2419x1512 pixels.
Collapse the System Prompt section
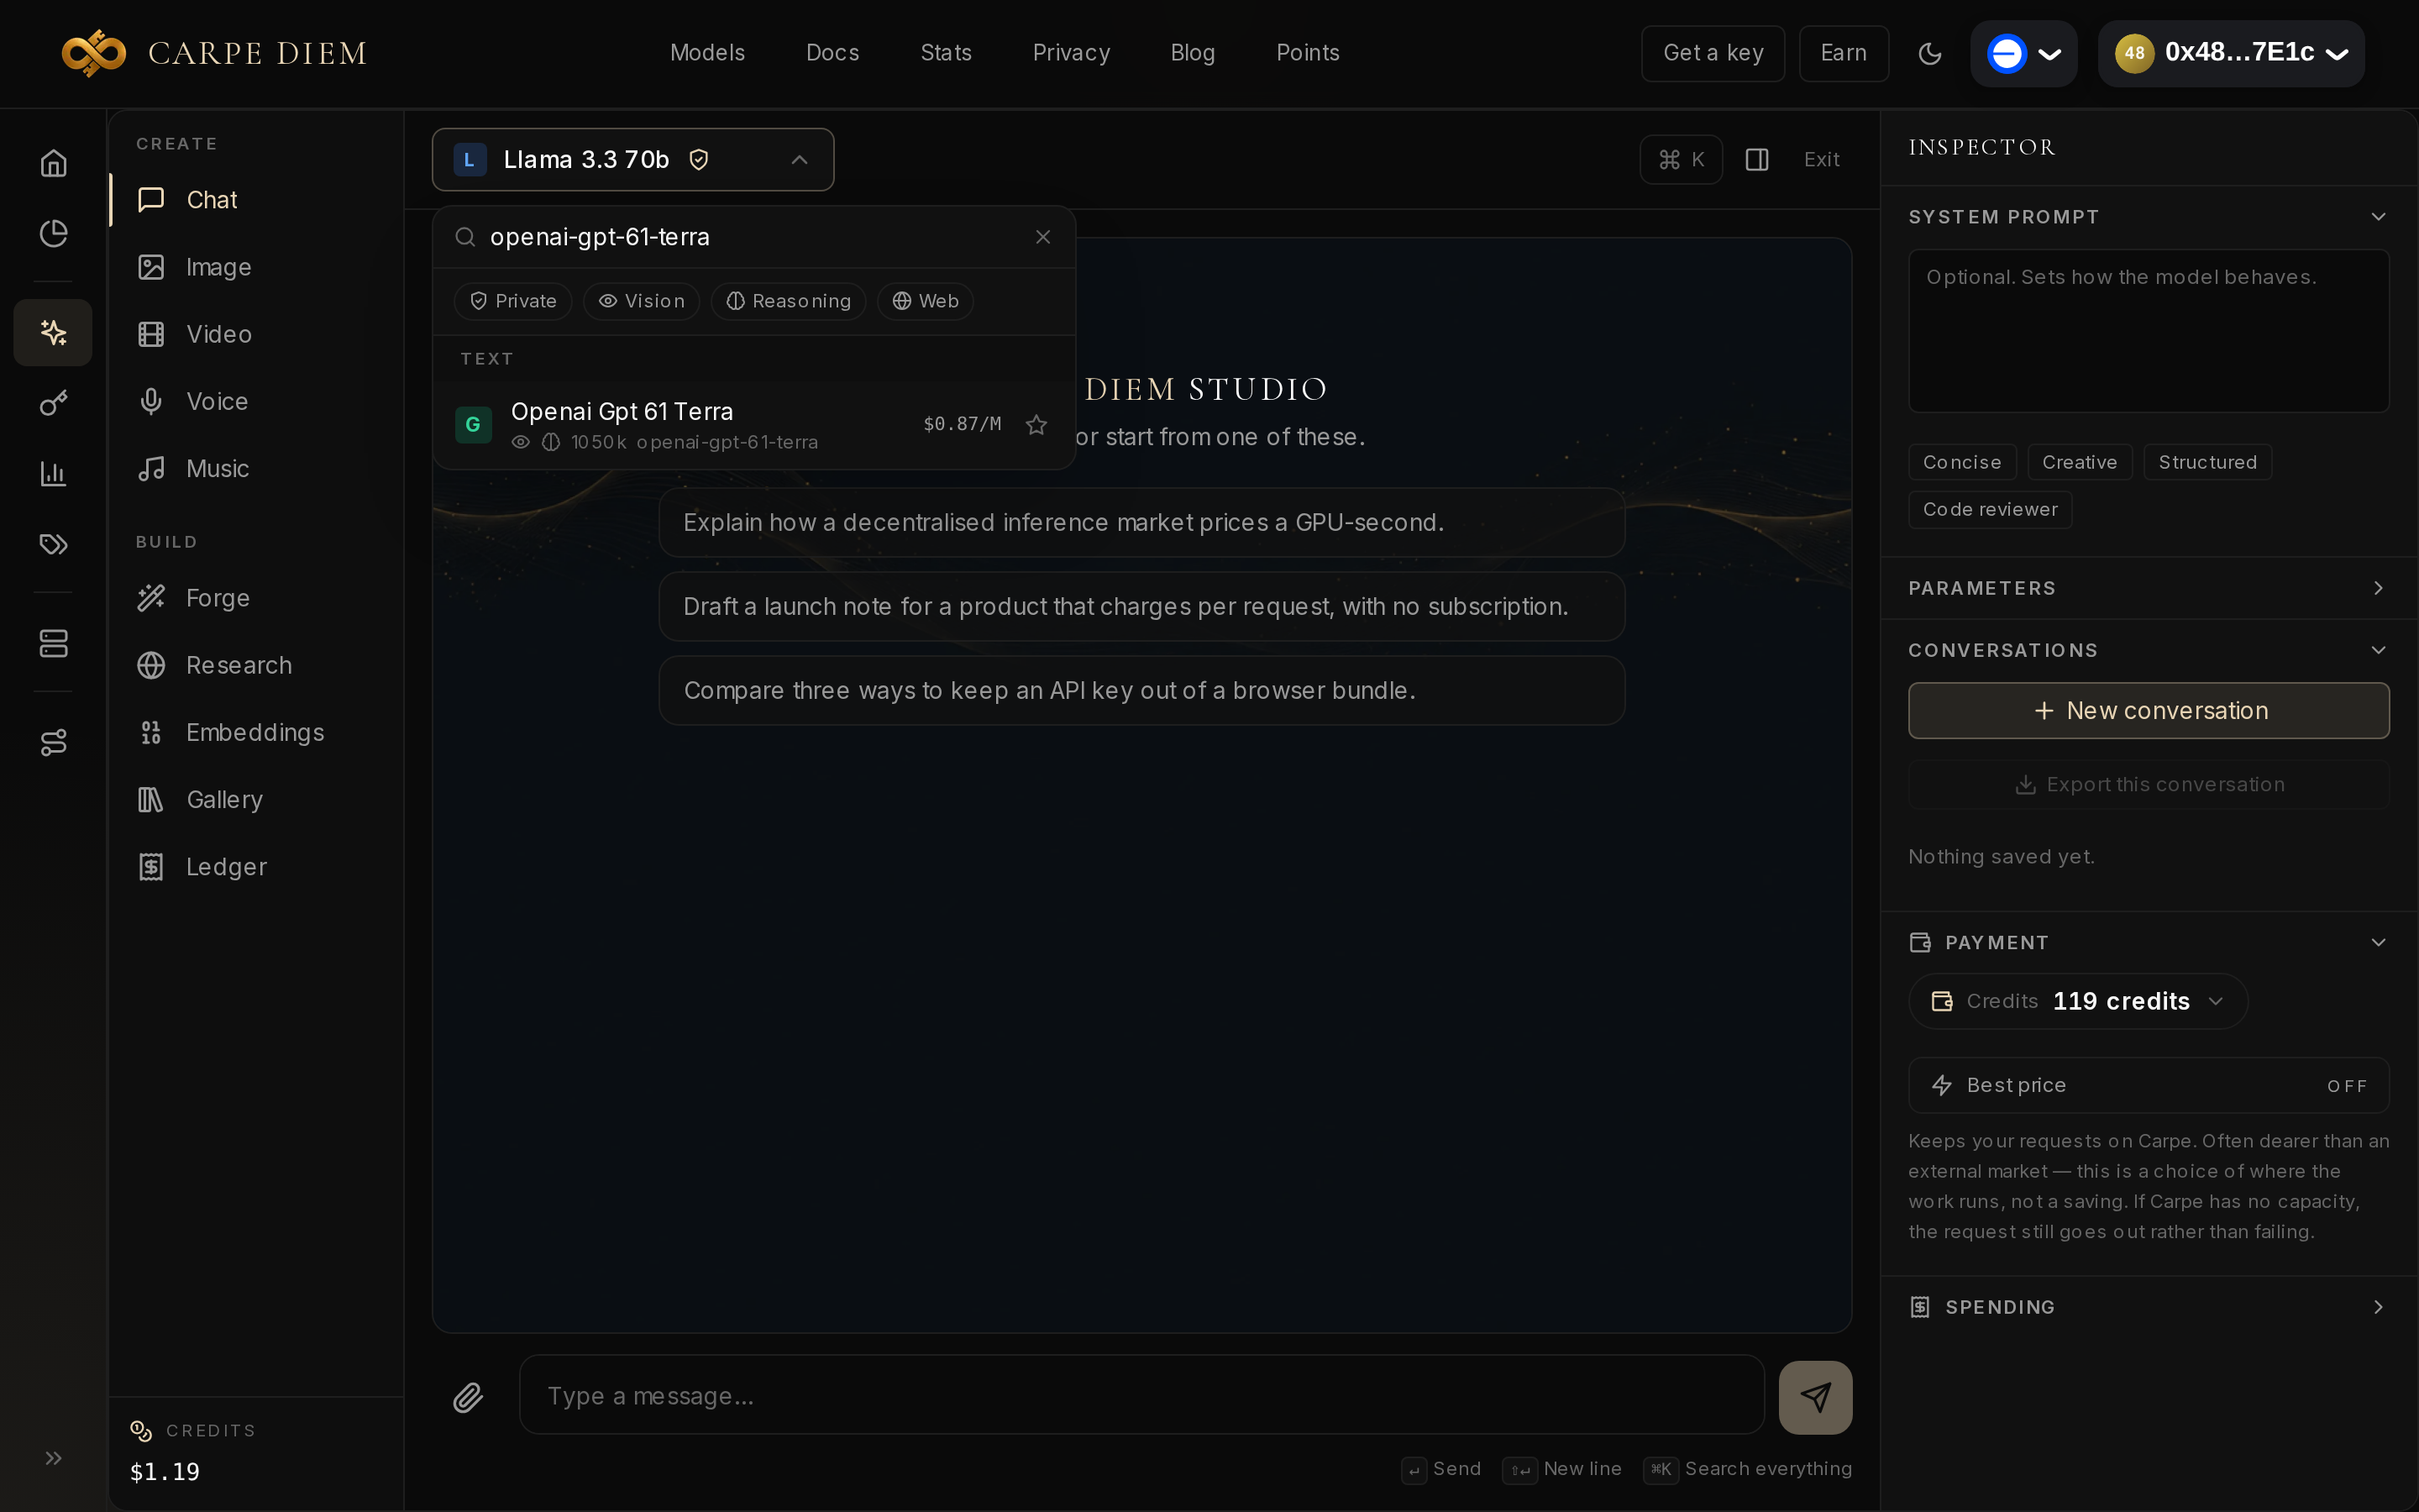tap(2148, 217)
